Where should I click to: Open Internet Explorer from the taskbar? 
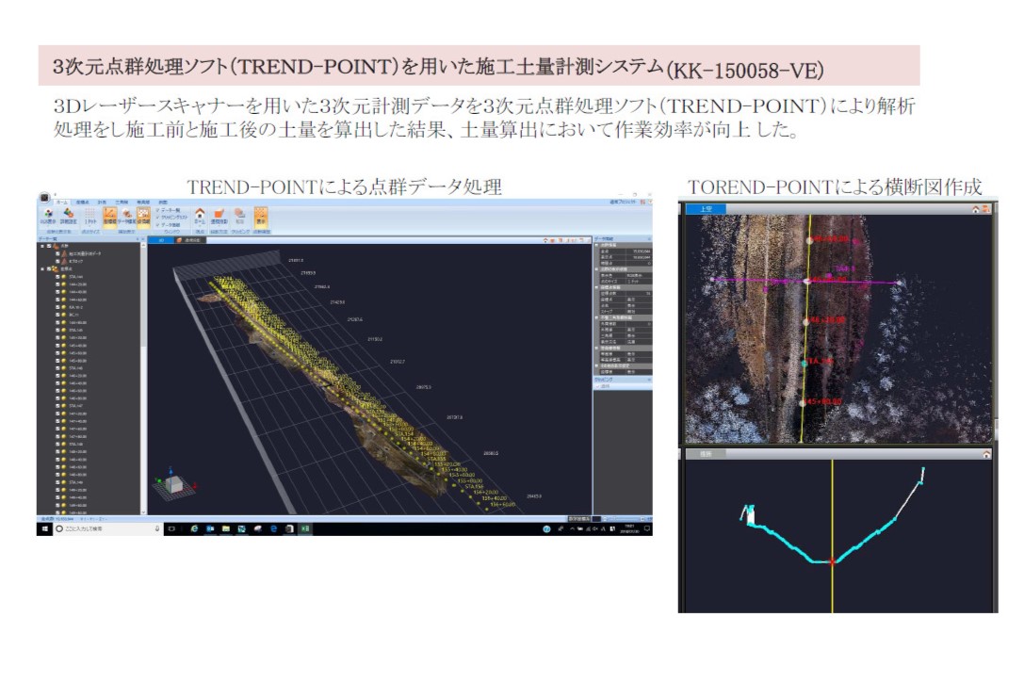coord(194,528)
